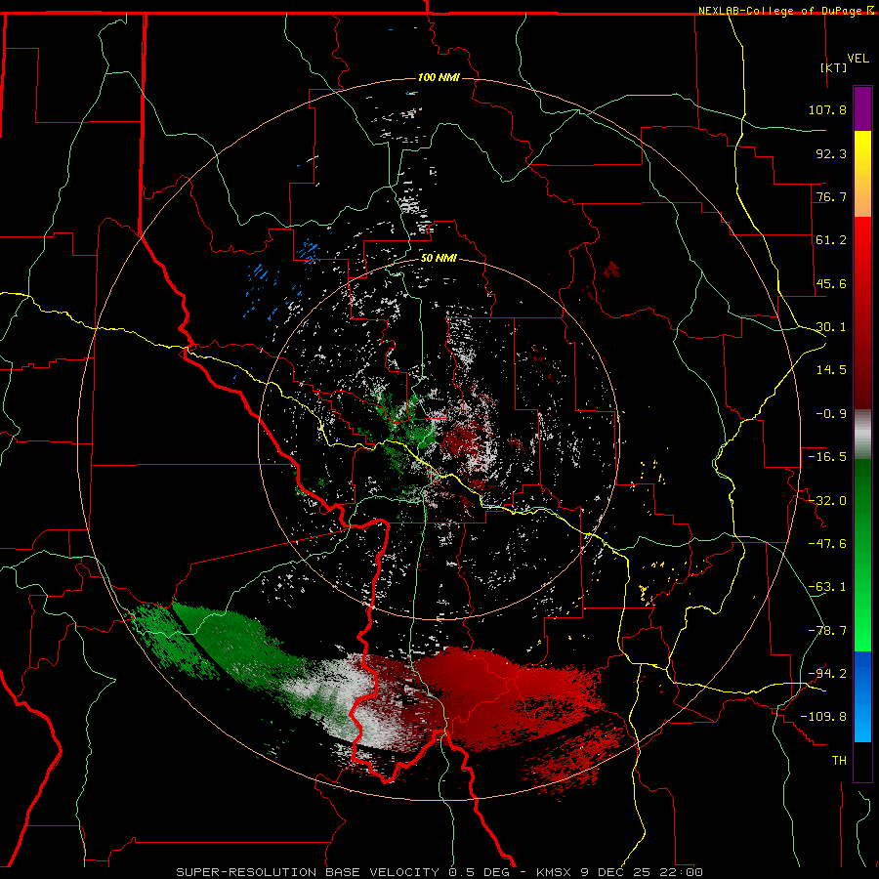Click the 100 NMI range ring label
The image size is (879, 879).
(x=439, y=77)
